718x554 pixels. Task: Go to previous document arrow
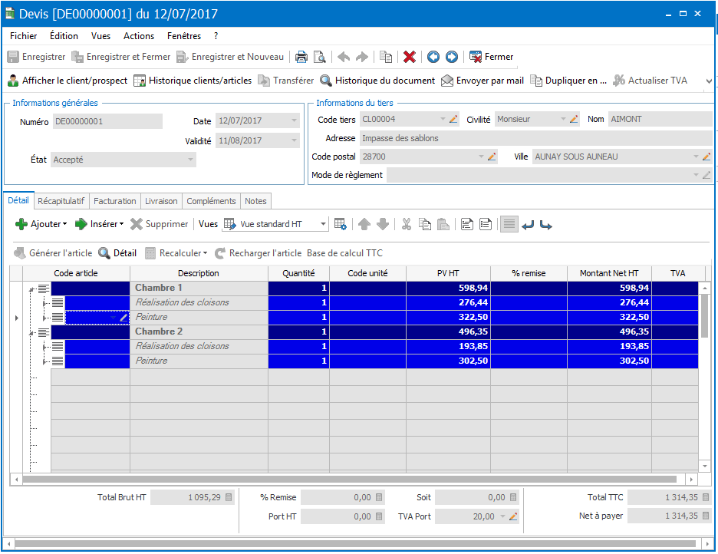tap(433, 57)
